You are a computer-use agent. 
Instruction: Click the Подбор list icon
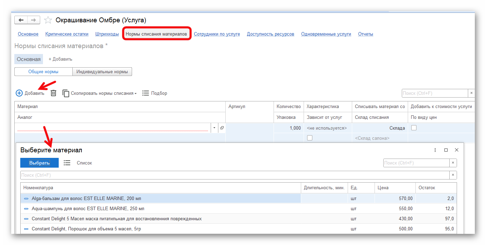146,93
